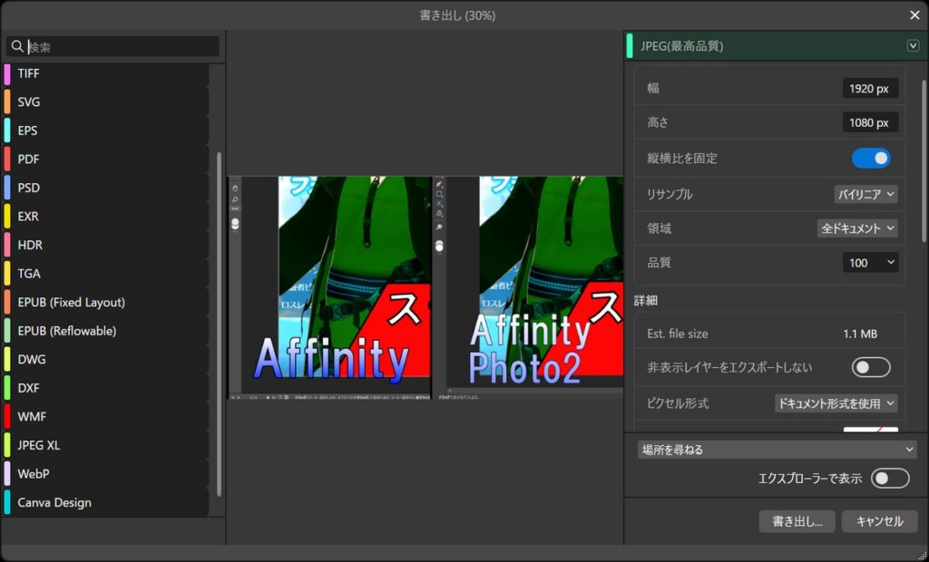Click the teal Canva Design color marker
This screenshot has width=929, height=562.
pyautogui.click(x=7, y=502)
